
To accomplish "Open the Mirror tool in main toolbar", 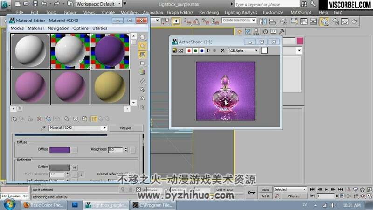I will (x=263, y=21).
